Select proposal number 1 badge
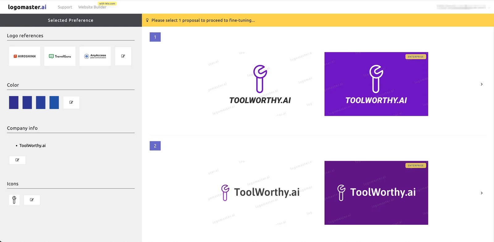This screenshot has height=242, width=494. [155, 37]
